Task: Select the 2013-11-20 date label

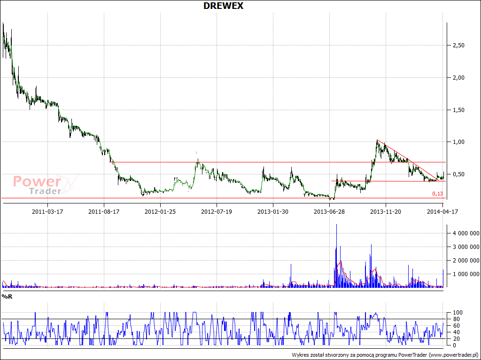Action: [x=386, y=211]
